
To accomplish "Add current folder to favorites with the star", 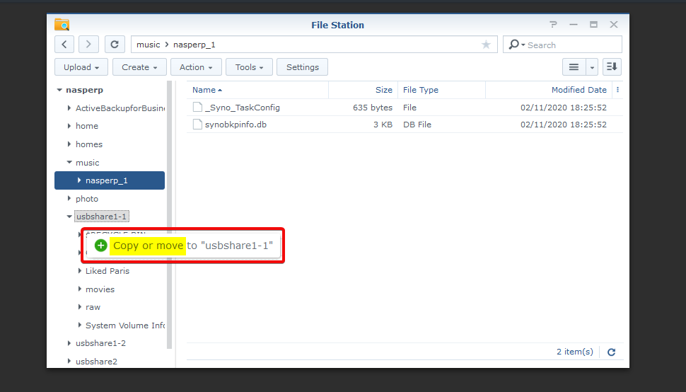I will point(486,44).
